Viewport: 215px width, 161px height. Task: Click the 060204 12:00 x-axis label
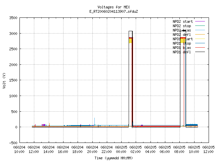pyautogui.click(x=34, y=150)
